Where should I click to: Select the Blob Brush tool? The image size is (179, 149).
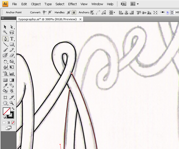[5, 55]
